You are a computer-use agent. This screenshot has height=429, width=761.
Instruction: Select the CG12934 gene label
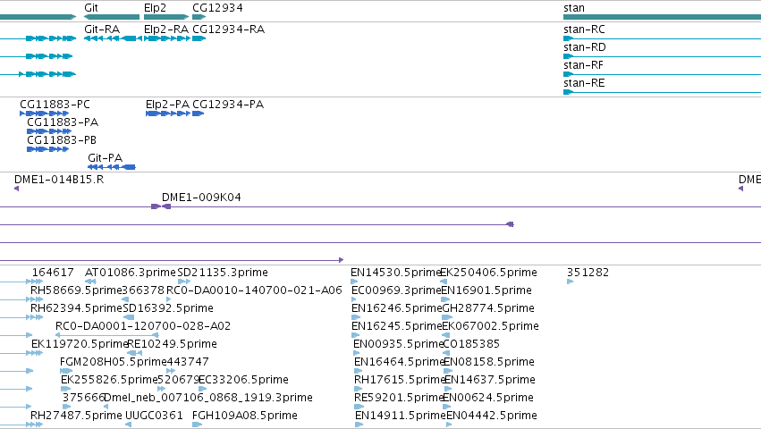tap(217, 8)
